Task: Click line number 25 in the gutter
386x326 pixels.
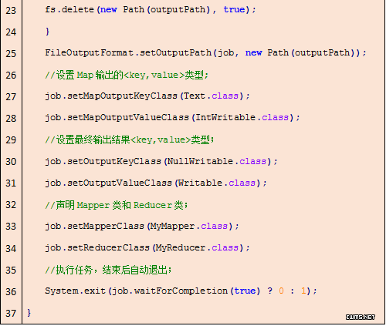Action: 11,54
